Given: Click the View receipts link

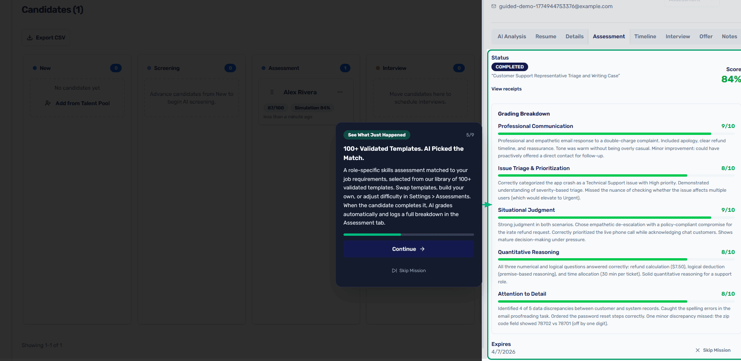Looking at the screenshot, I should [506, 89].
